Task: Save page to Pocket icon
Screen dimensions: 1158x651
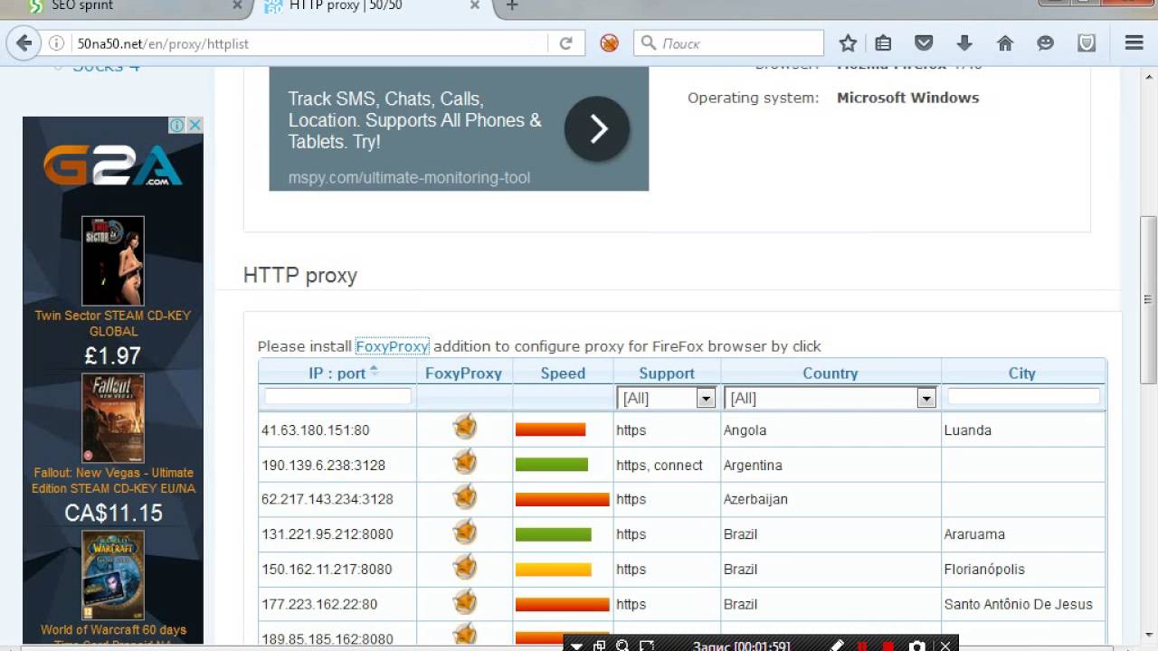Action: tap(924, 42)
